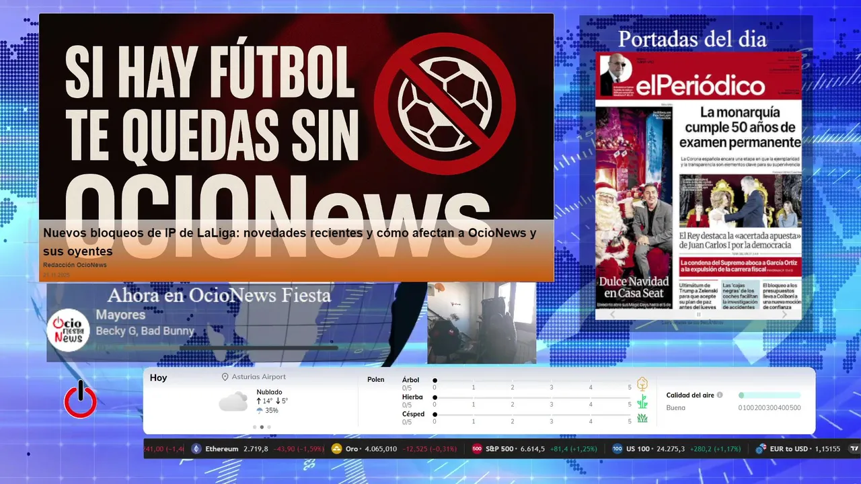Click the Asturias Airport location label
The image size is (861, 484).
(x=258, y=377)
